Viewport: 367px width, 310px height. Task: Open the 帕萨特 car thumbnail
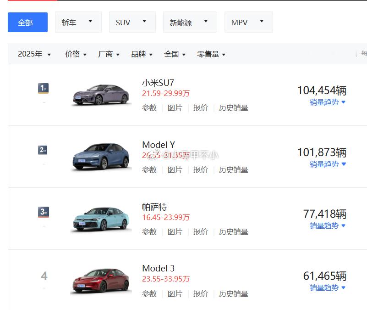(101, 219)
